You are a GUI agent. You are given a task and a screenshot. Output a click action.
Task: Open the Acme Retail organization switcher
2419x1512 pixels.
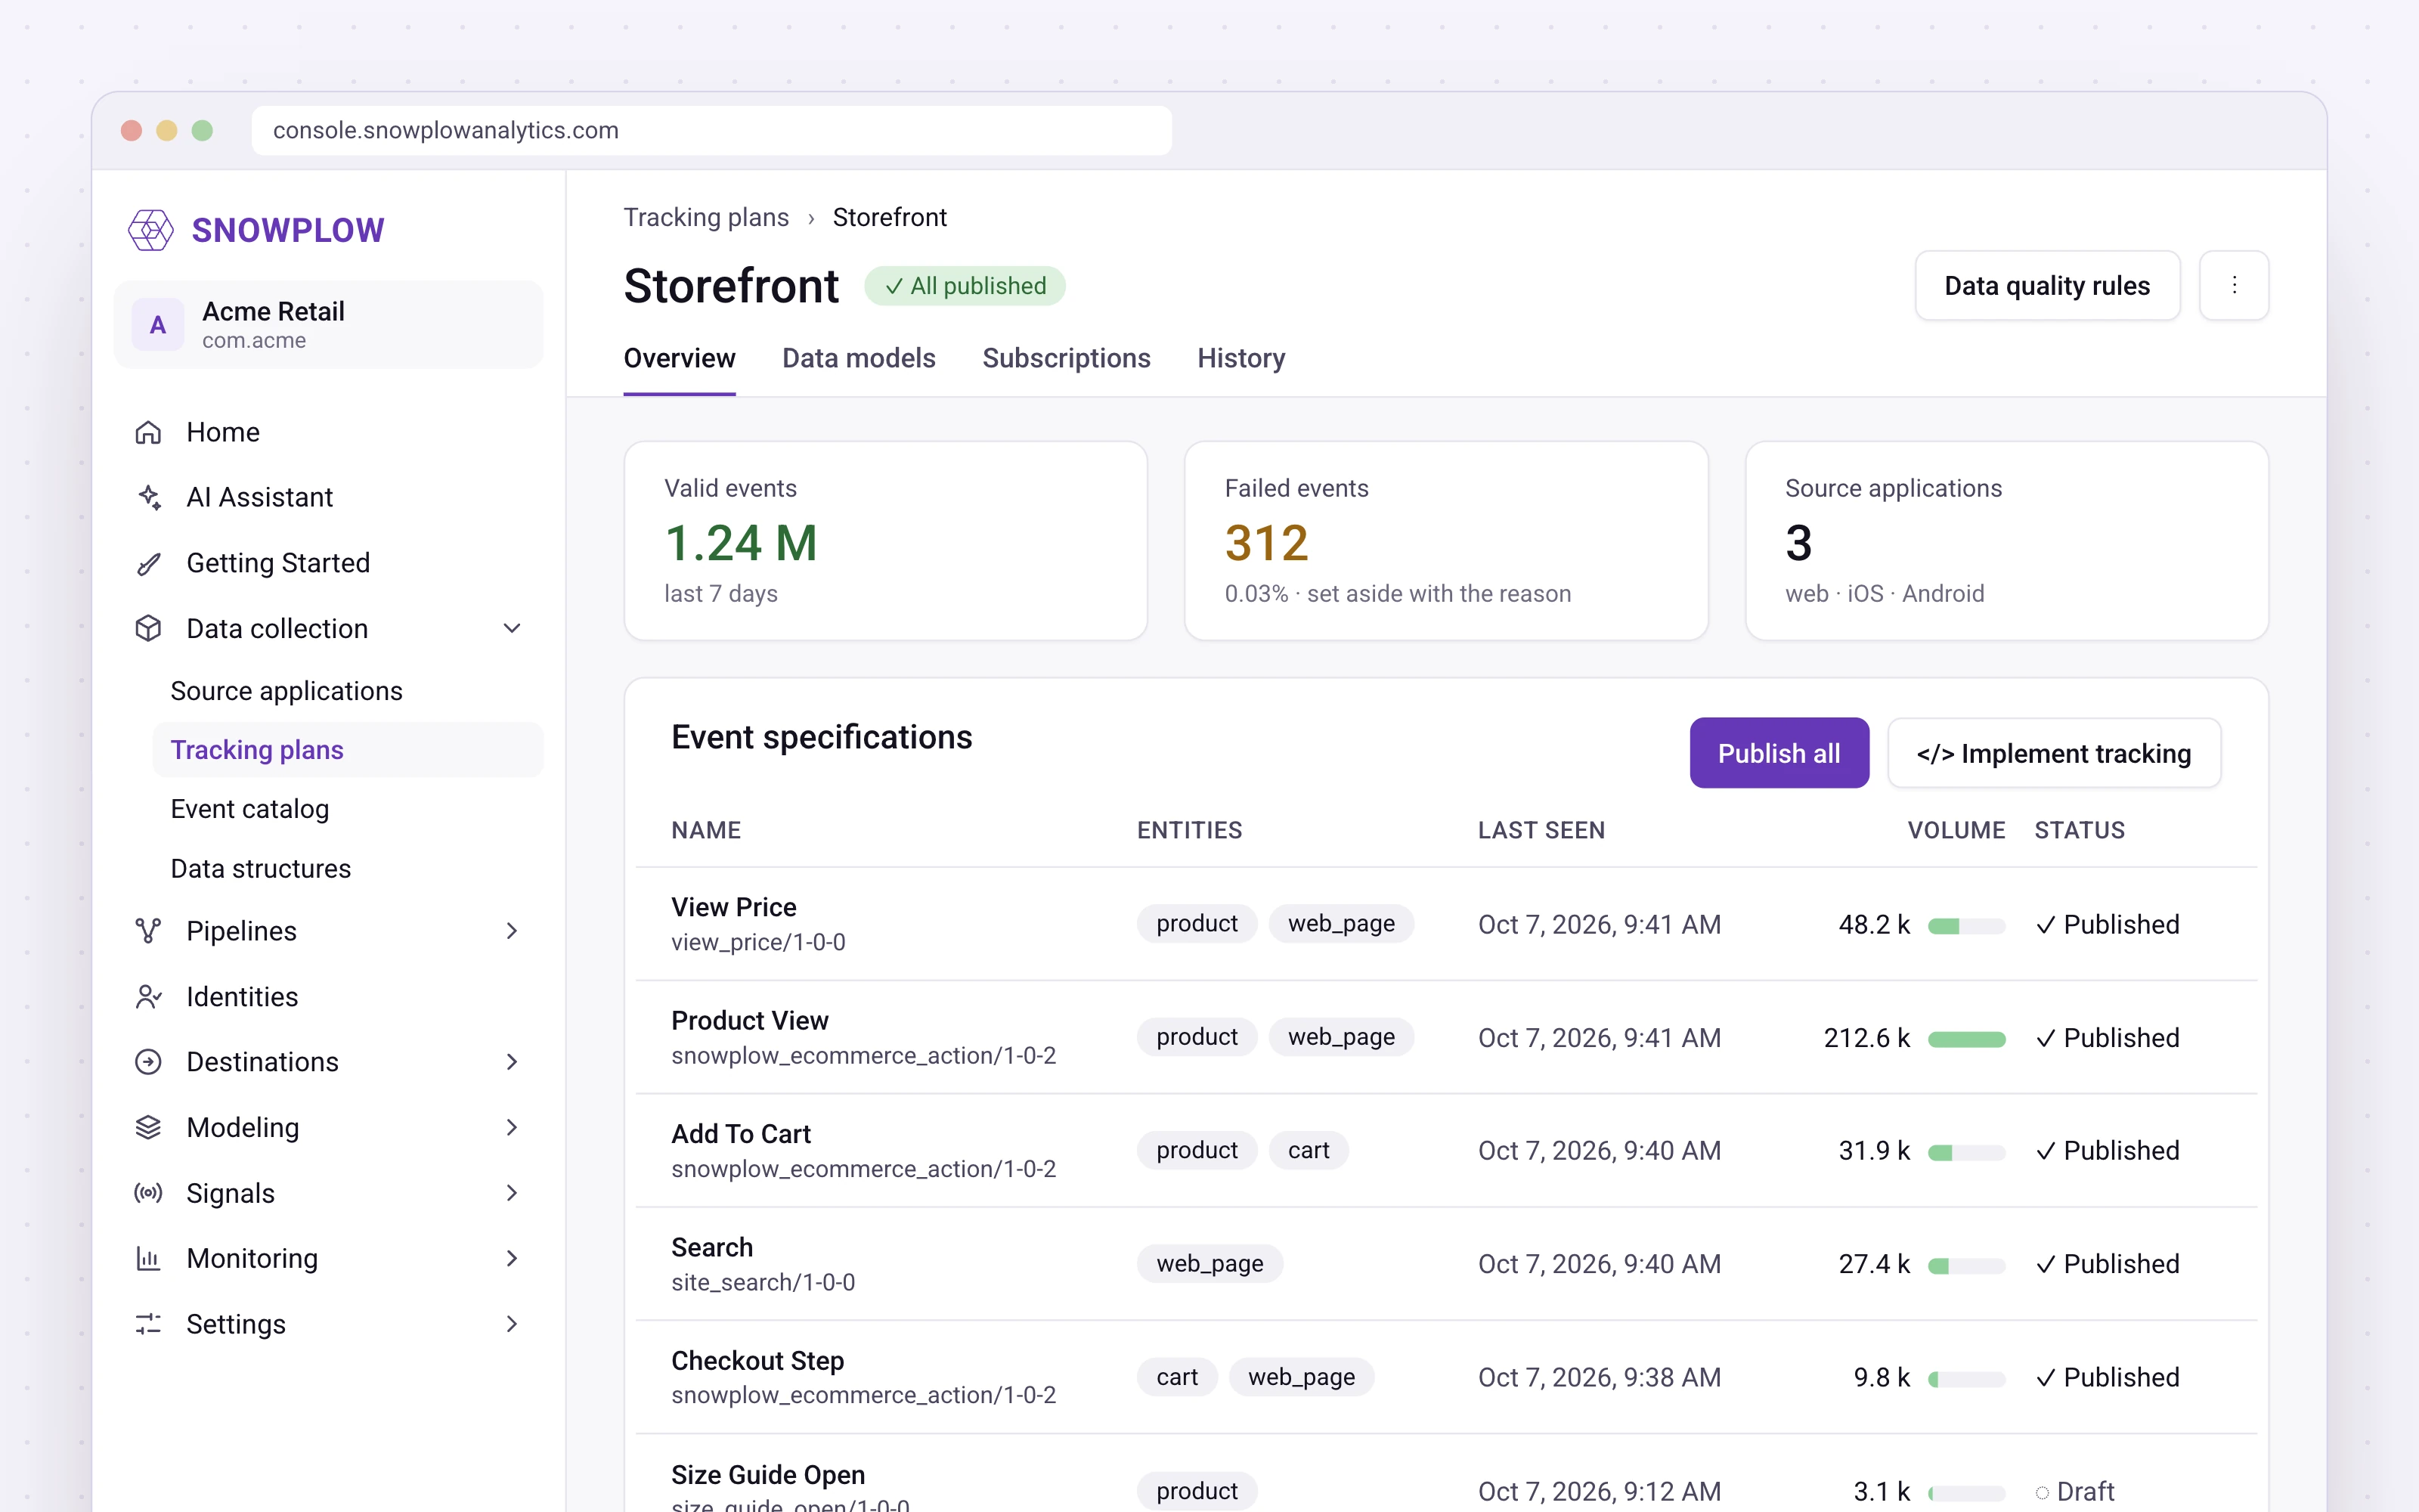[x=329, y=325]
